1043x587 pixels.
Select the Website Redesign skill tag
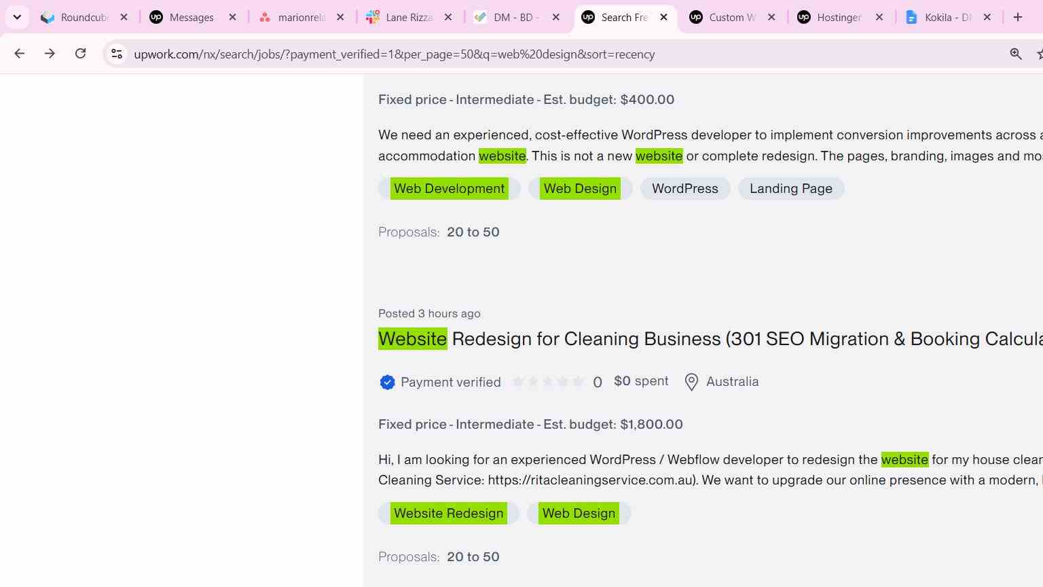(449, 514)
